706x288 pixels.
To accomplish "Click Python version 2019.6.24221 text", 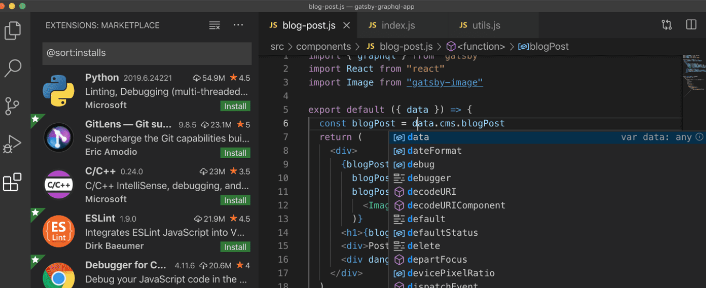I will tap(148, 78).
